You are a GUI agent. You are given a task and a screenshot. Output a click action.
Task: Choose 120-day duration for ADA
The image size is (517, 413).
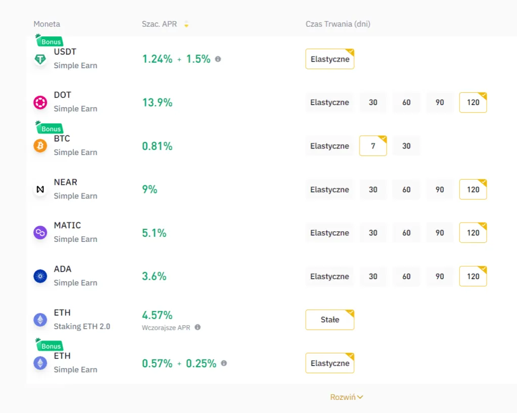(x=473, y=276)
